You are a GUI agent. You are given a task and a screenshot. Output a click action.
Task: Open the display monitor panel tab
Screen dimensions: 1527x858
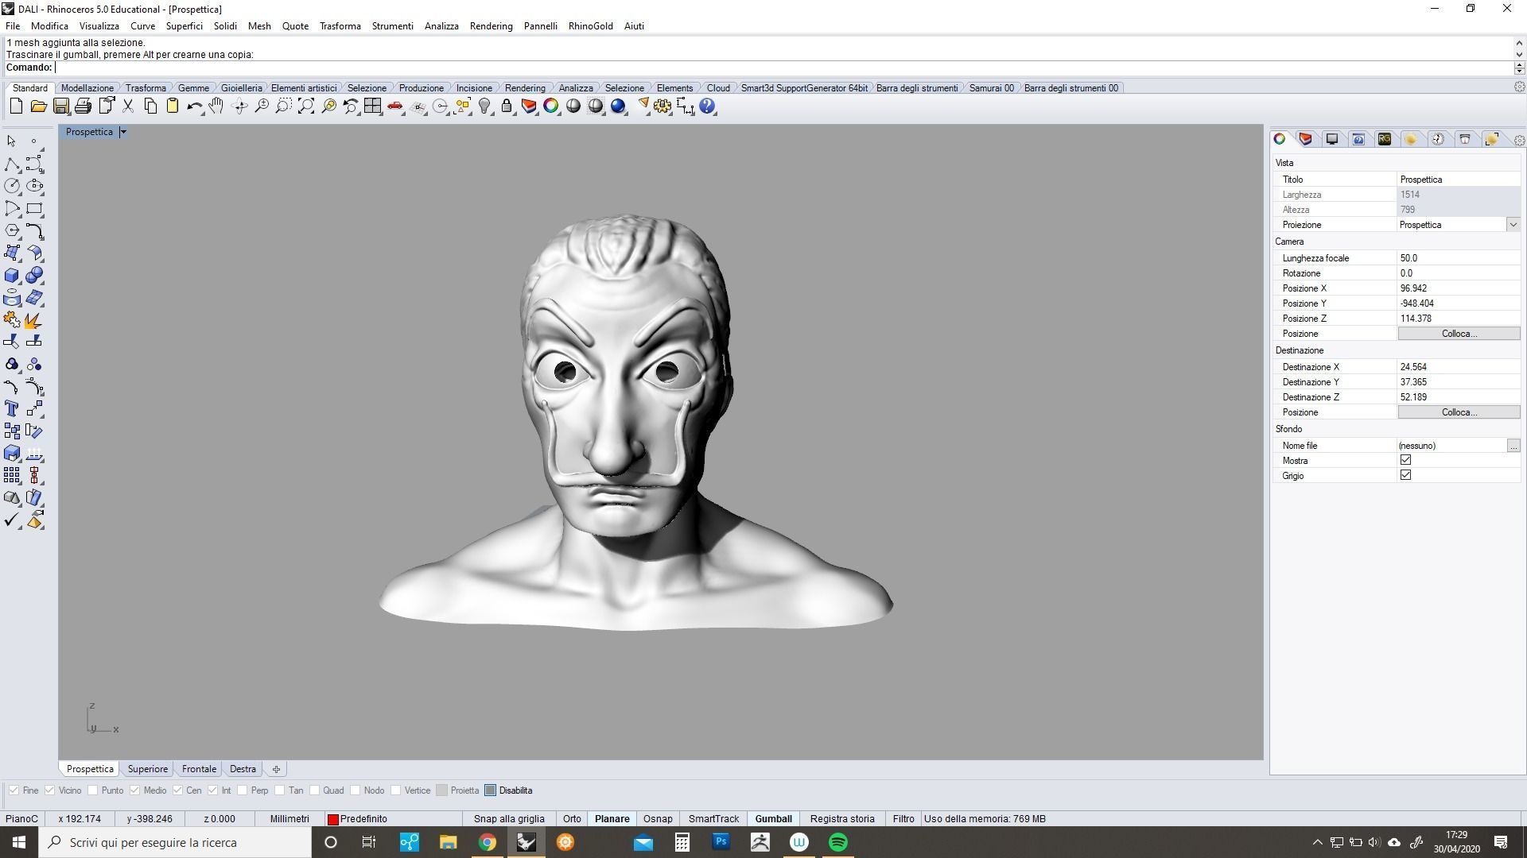coord(1332,139)
